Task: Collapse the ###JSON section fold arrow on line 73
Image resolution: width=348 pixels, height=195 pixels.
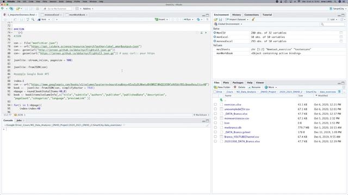Action: tap(12, 29)
